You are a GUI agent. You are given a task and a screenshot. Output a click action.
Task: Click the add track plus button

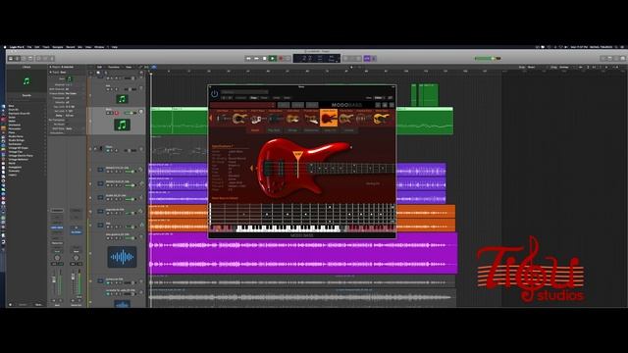[91, 73]
